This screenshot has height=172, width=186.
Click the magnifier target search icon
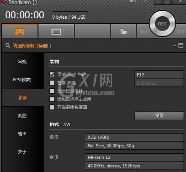click(8, 46)
